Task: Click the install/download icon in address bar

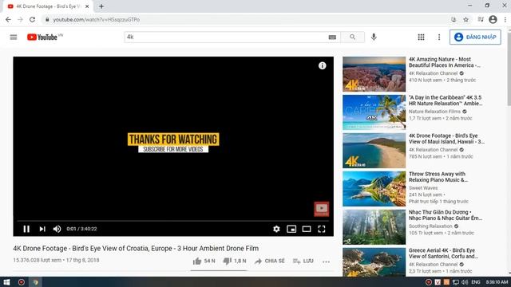Action: [454, 19]
